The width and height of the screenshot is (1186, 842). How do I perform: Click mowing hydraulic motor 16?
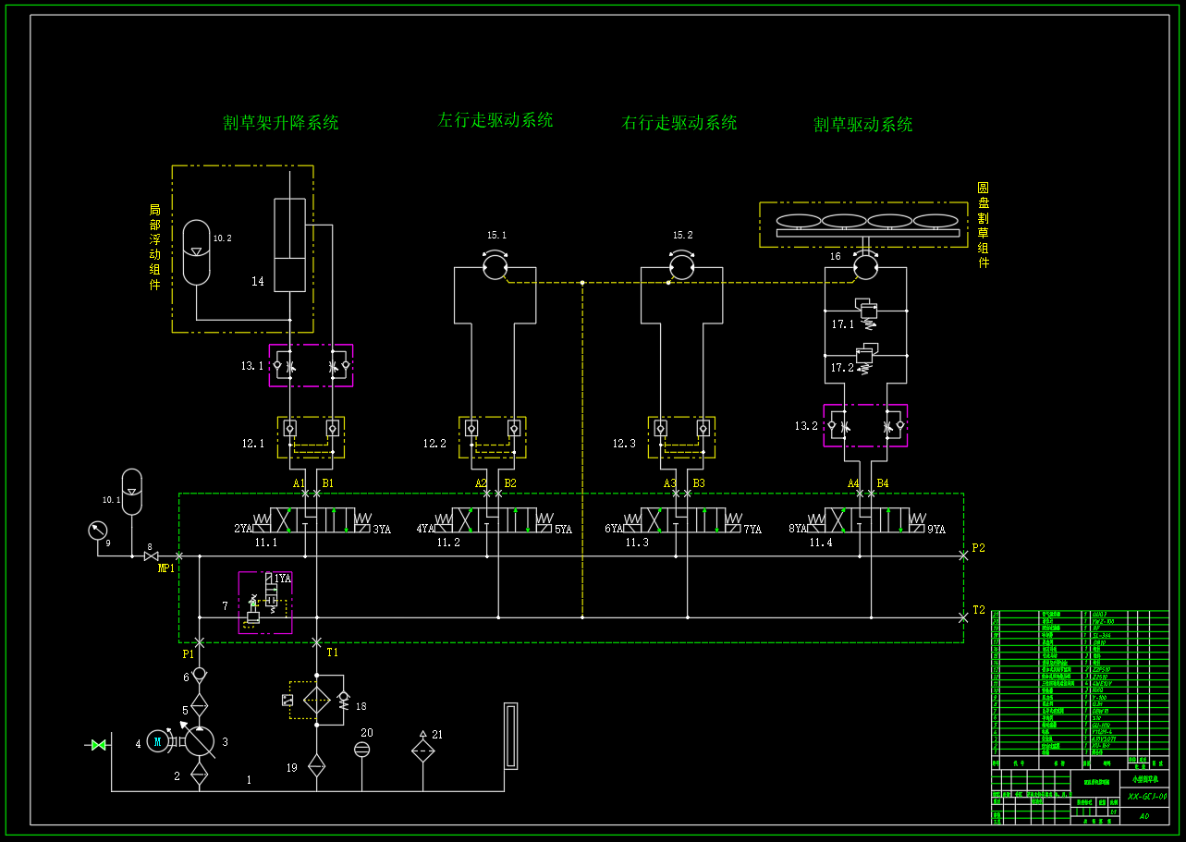coord(865,267)
